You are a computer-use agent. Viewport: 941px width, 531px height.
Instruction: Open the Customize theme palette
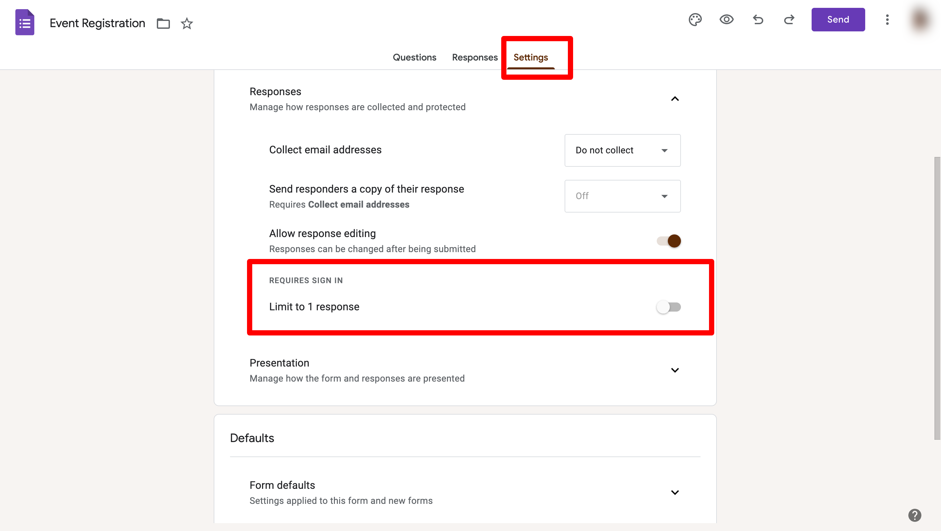tap(695, 19)
